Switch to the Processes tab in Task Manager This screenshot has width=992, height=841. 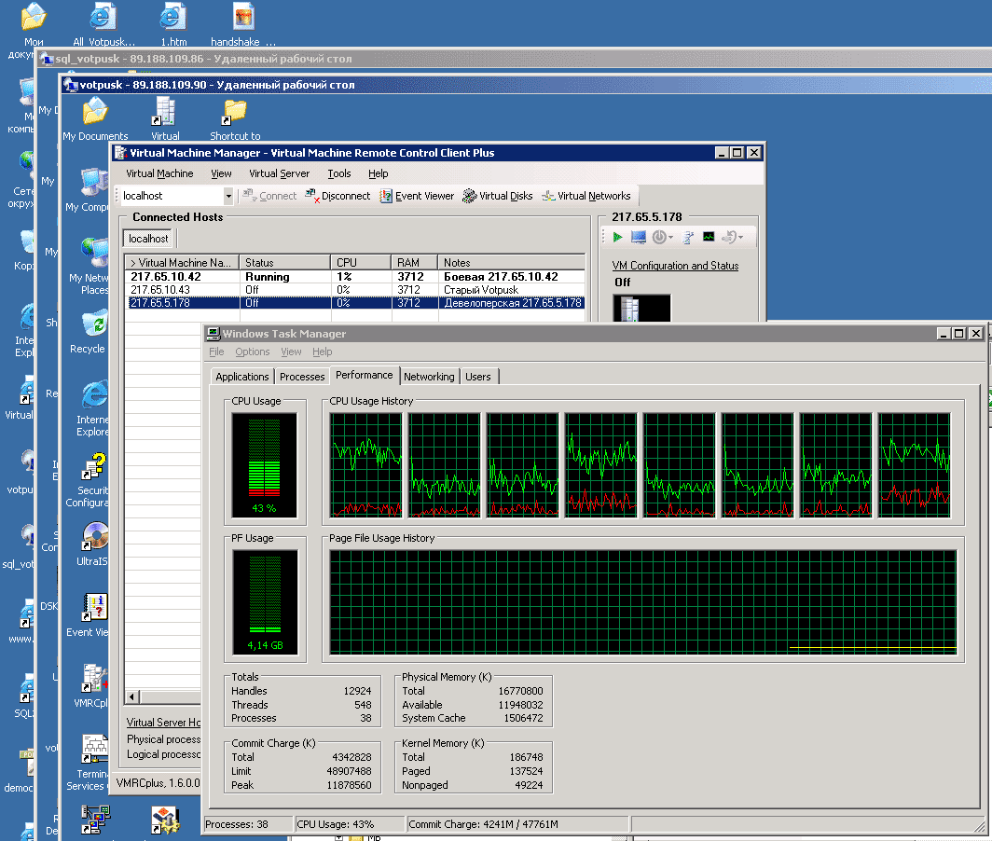click(x=302, y=377)
